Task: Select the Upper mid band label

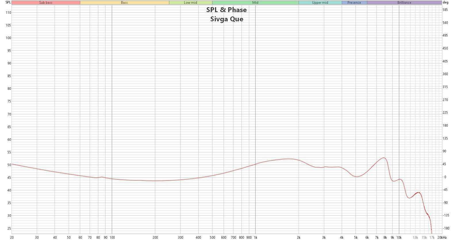Action: (320, 3)
